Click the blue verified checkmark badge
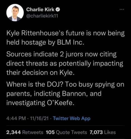 point(58,9)
